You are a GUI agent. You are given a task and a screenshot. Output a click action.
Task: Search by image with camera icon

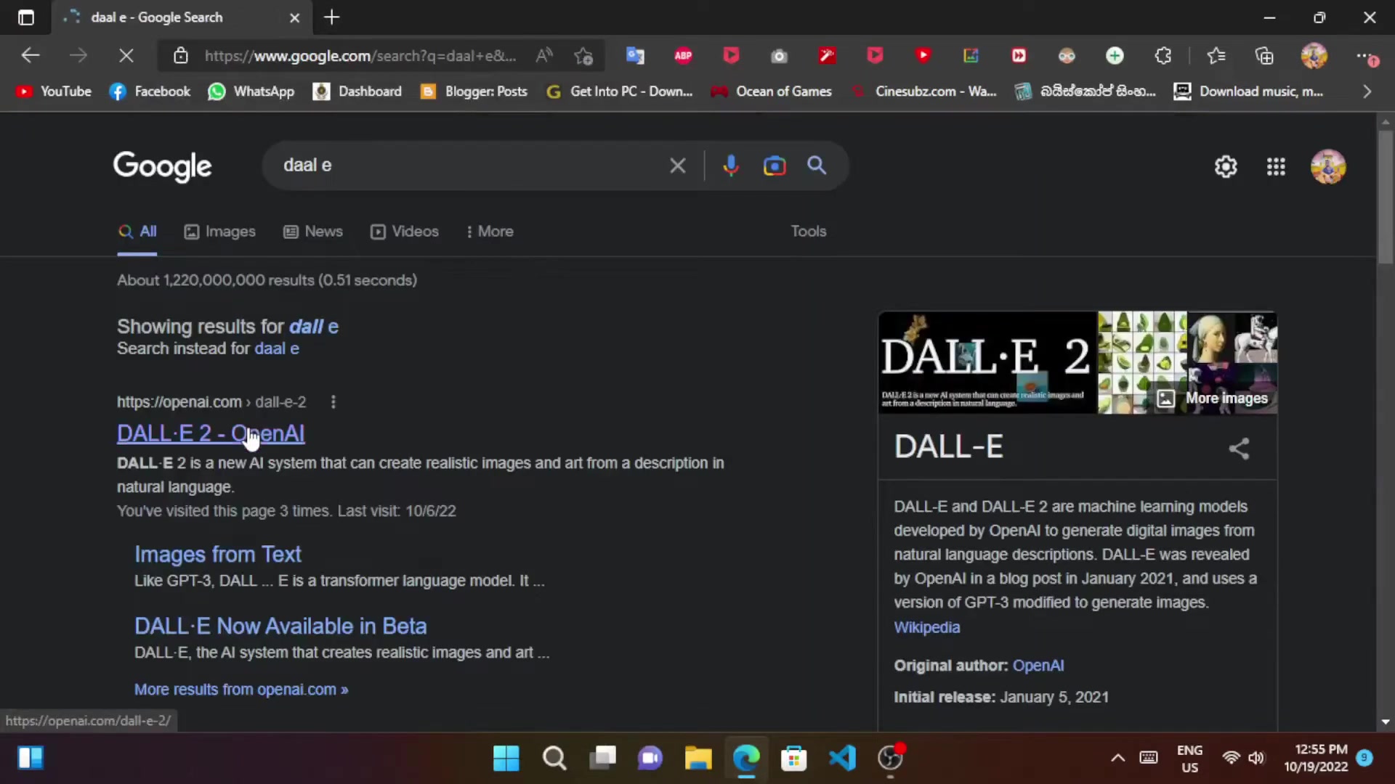point(775,166)
